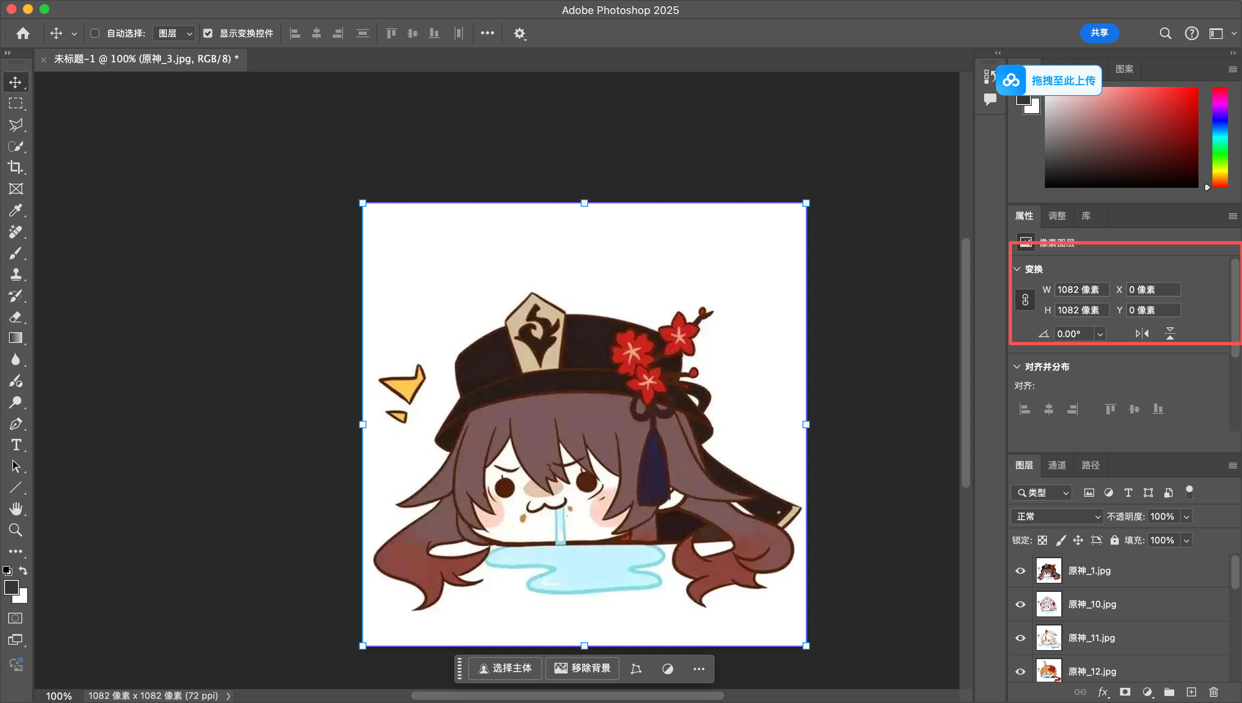Open the 图层 auto-select dropdown
The height and width of the screenshot is (703, 1242).
pyautogui.click(x=174, y=33)
